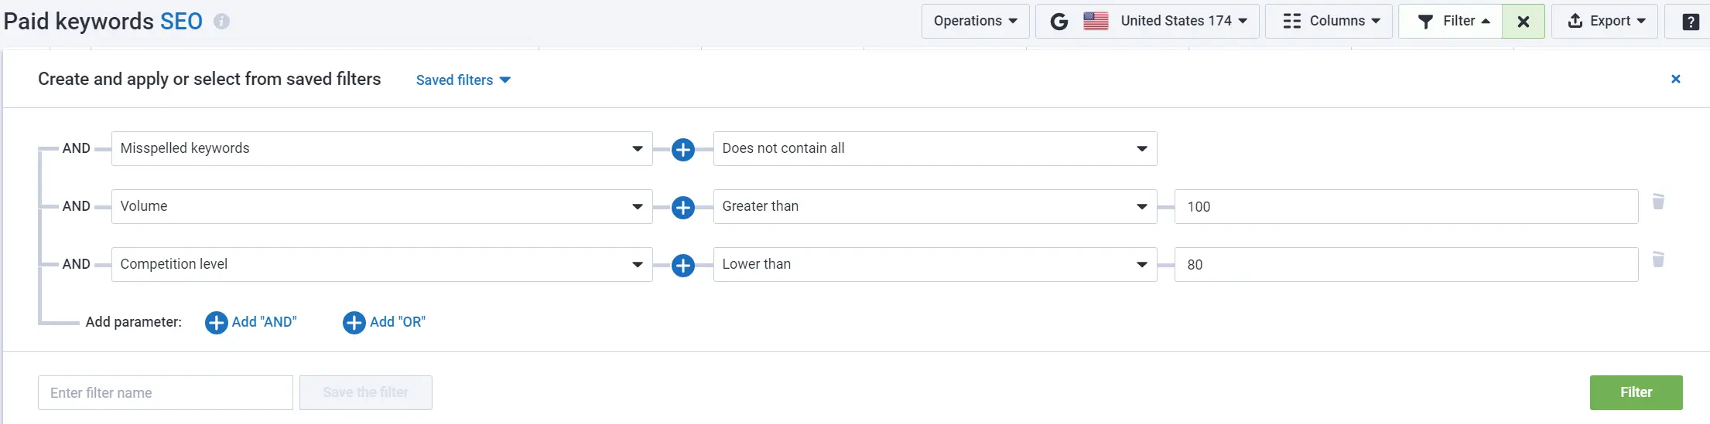
Task: Click the plus icon next to Competition level
Action: 682,266
